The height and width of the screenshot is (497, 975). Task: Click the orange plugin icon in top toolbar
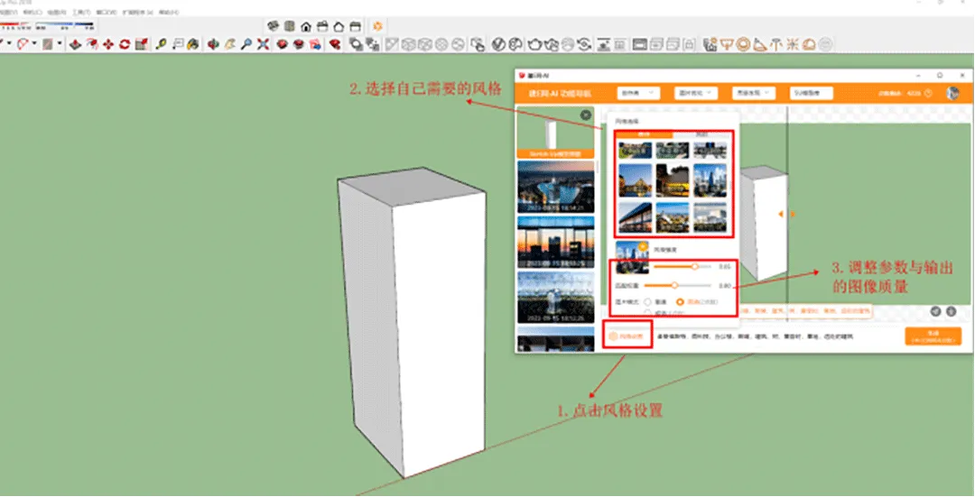coord(377,26)
